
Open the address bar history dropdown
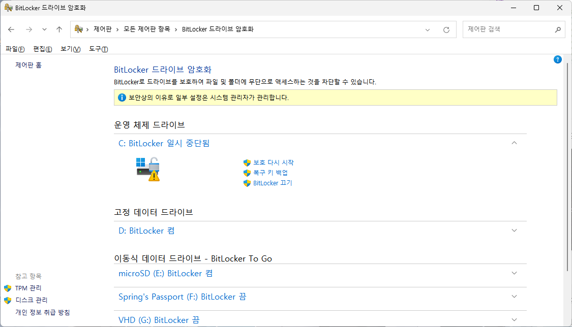click(428, 30)
